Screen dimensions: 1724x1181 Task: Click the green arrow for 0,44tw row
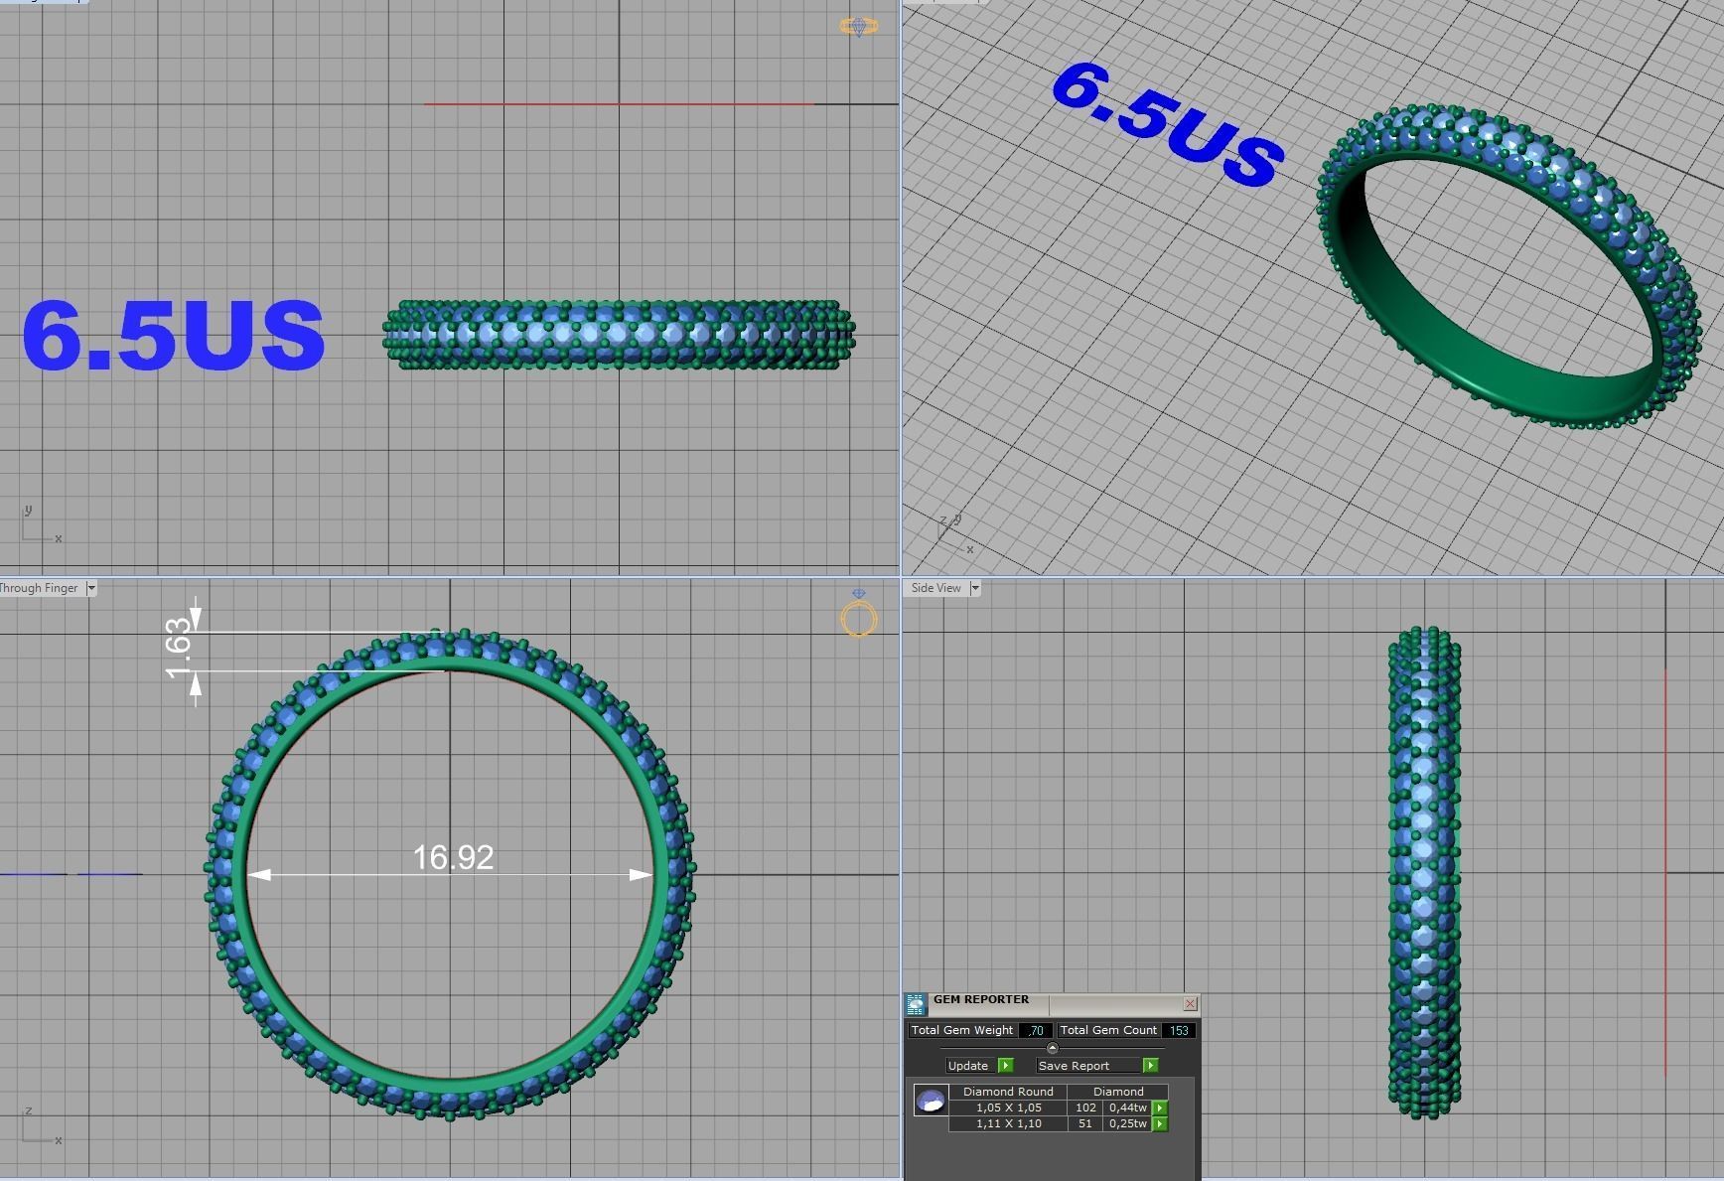(1159, 1107)
